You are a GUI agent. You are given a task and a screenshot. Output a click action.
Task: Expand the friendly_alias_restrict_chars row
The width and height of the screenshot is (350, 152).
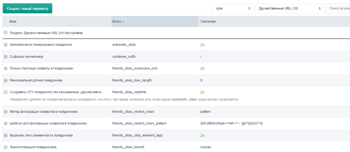coord(5,112)
